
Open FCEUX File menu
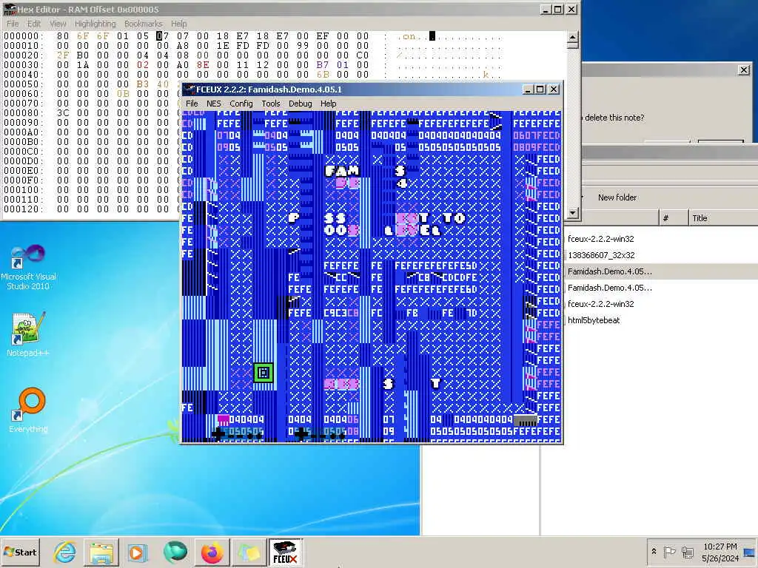tap(192, 104)
